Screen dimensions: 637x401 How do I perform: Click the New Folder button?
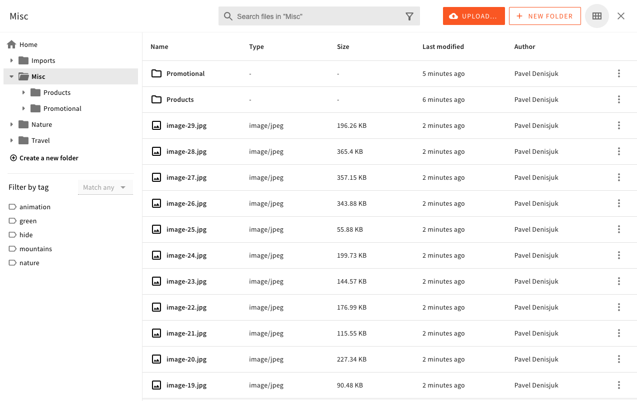[x=544, y=16]
